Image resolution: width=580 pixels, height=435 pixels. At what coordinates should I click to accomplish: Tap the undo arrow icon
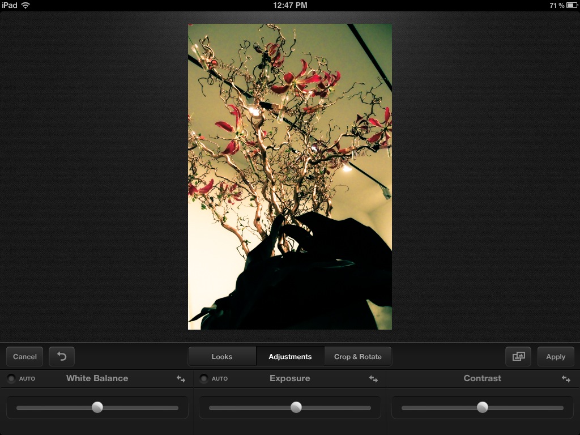[62, 356]
